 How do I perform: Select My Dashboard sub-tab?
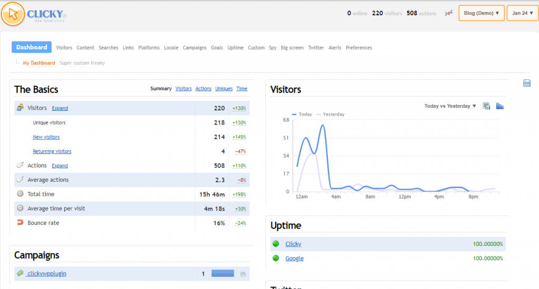(39, 63)
